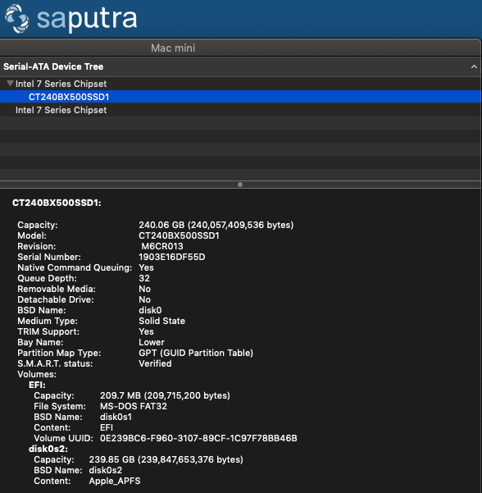Click the capacity value 240.06 GB
482x493 pixels.
tap(216, 225)
